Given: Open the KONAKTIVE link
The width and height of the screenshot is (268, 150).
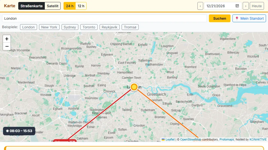Looking at the screenshot, I should [x=258, y=140].
